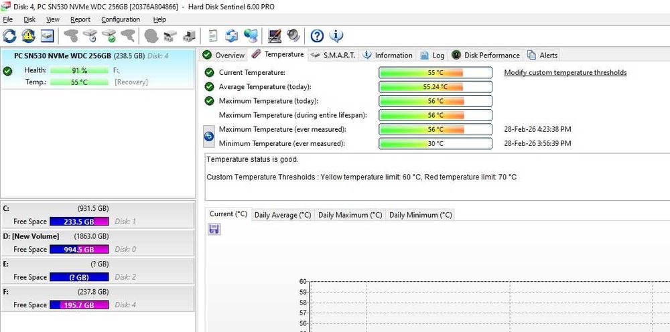This screenshot has width=670, height=332.
Task: Select the C: drive partition entry
Action: (x=97, y=216)
